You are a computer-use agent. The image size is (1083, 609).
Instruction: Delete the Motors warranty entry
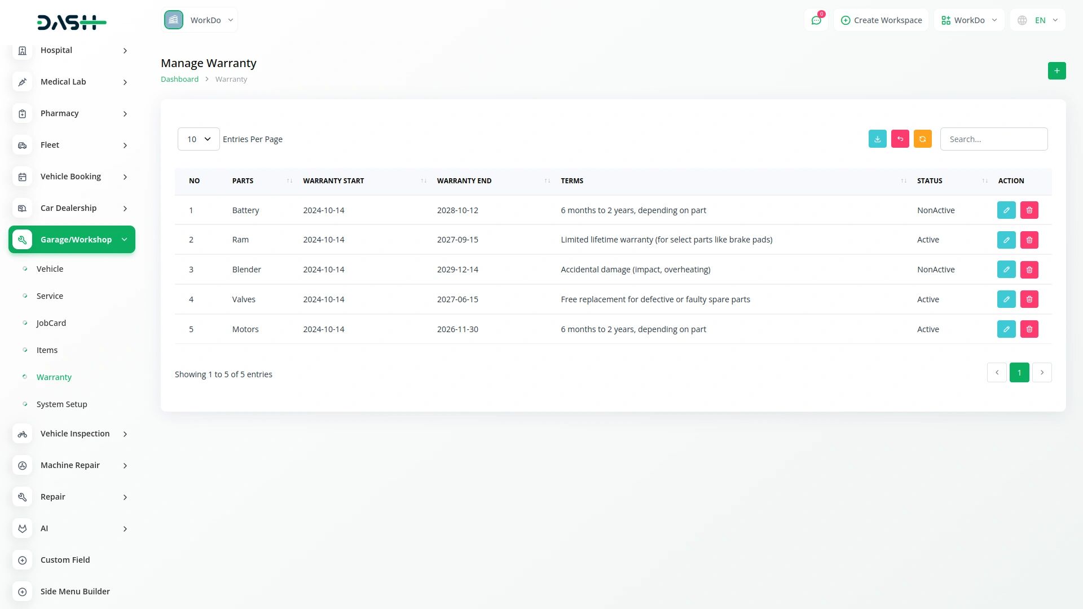click(x=1029, y=329)
